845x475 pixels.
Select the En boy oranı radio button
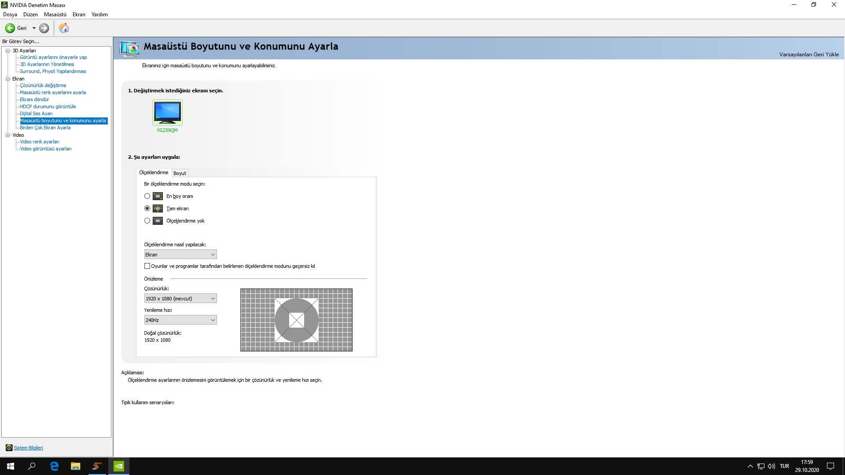click(x=147, y=196)
